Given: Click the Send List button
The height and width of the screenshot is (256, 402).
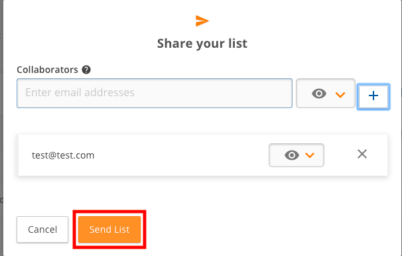Looking at the screenshot, I should pos(109,229).
